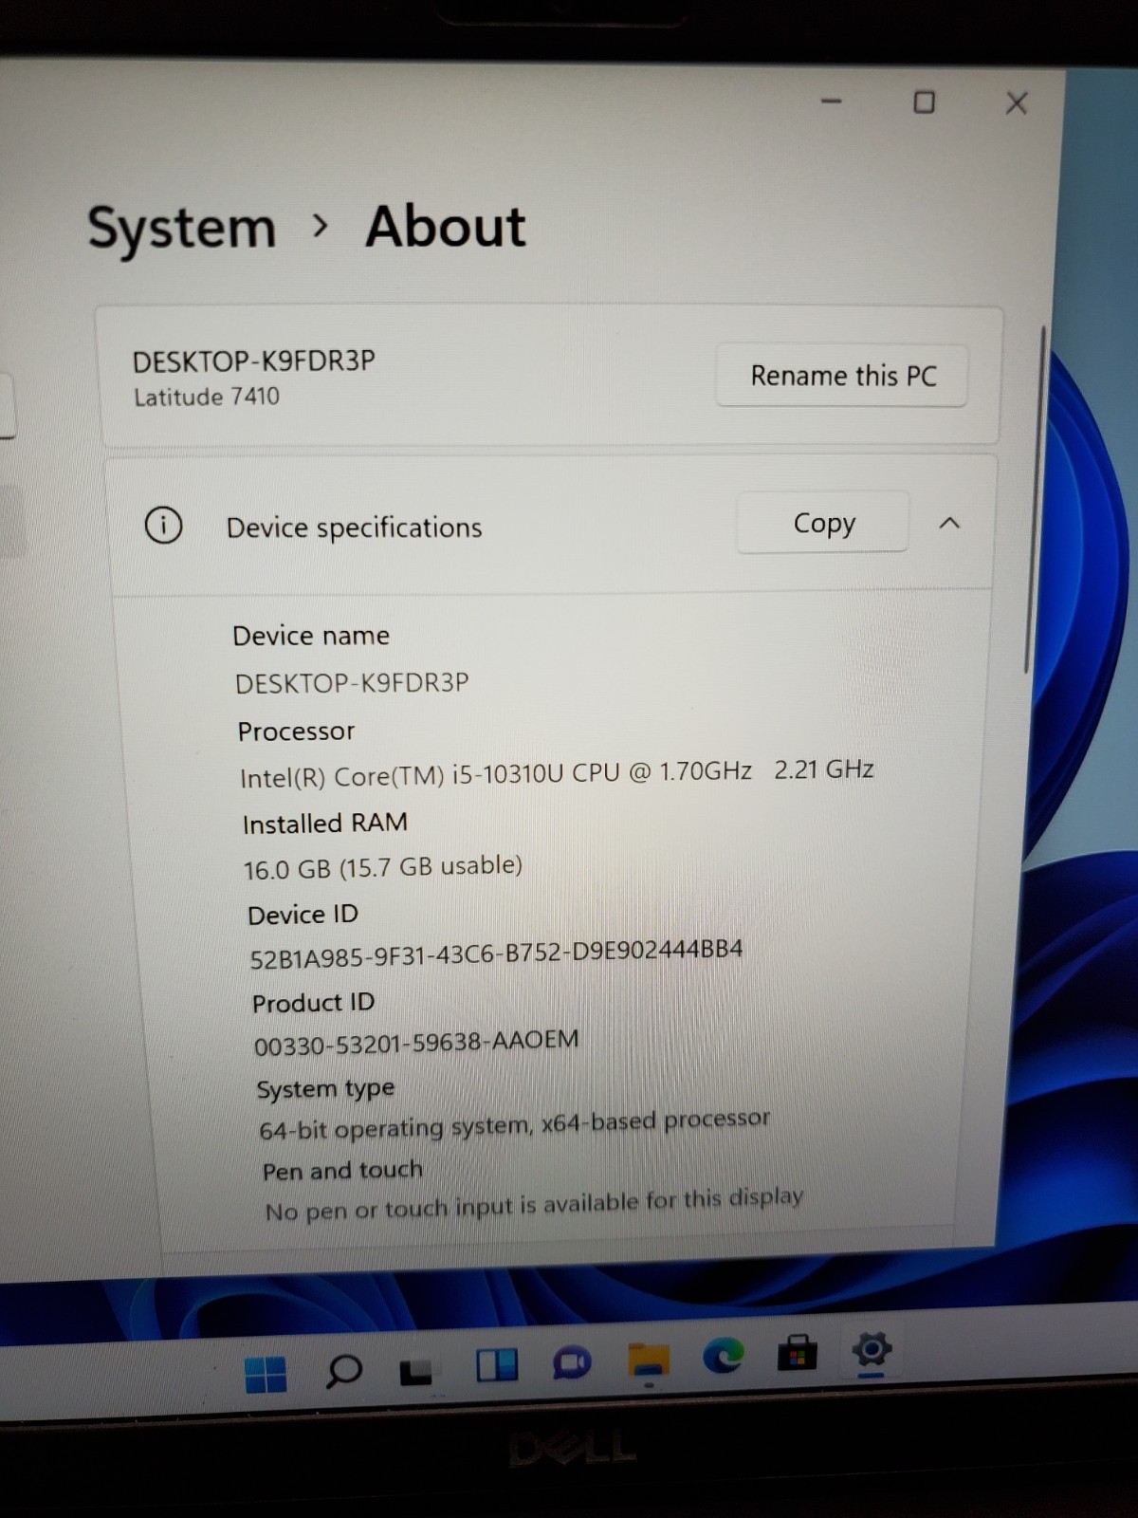The image size is (1138, 1518).
Task: Click the Pen and touch label
Action: point(342,1171)
